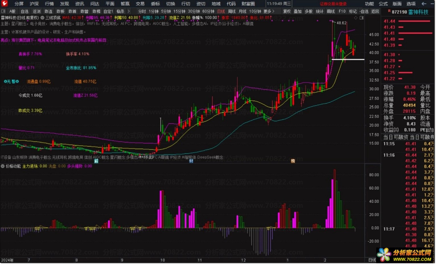Open F10 company info

[342, 11]
